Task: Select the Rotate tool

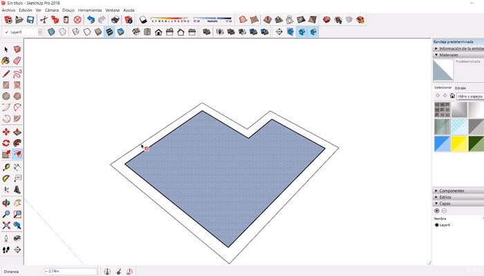Action: [6, 143]
